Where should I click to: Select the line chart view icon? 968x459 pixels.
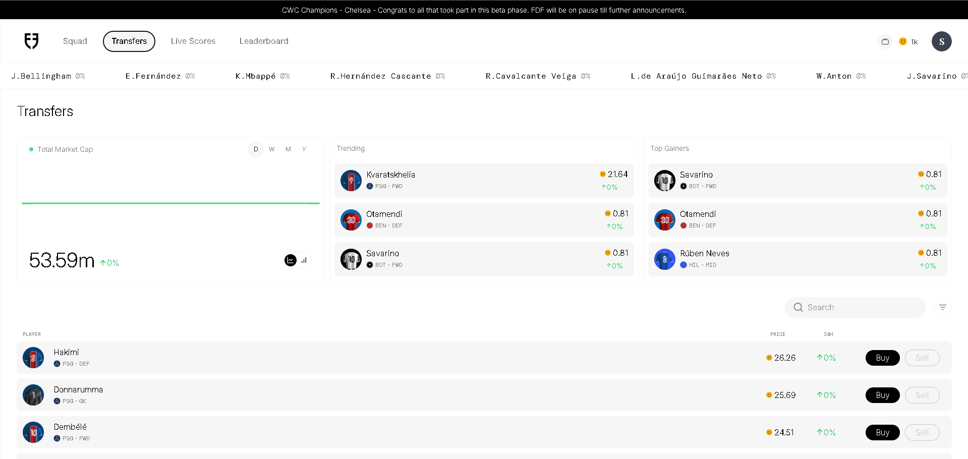(291, 260)
